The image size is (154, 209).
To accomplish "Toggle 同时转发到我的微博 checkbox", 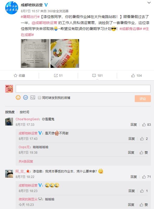I will coord(40,98).
